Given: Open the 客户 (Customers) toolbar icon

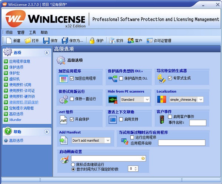Looking at the screenshot, I should pyautogui.click(x=131, y=40).
